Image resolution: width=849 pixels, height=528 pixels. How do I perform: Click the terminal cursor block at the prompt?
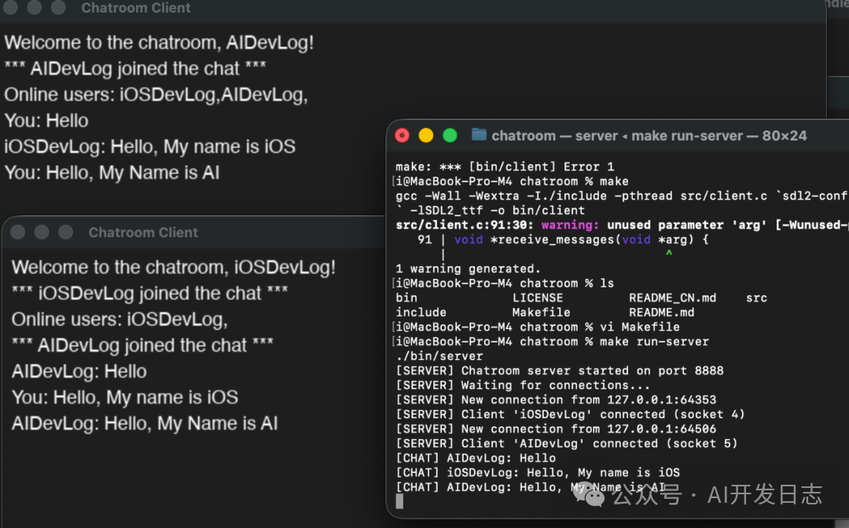click(399, 502)
